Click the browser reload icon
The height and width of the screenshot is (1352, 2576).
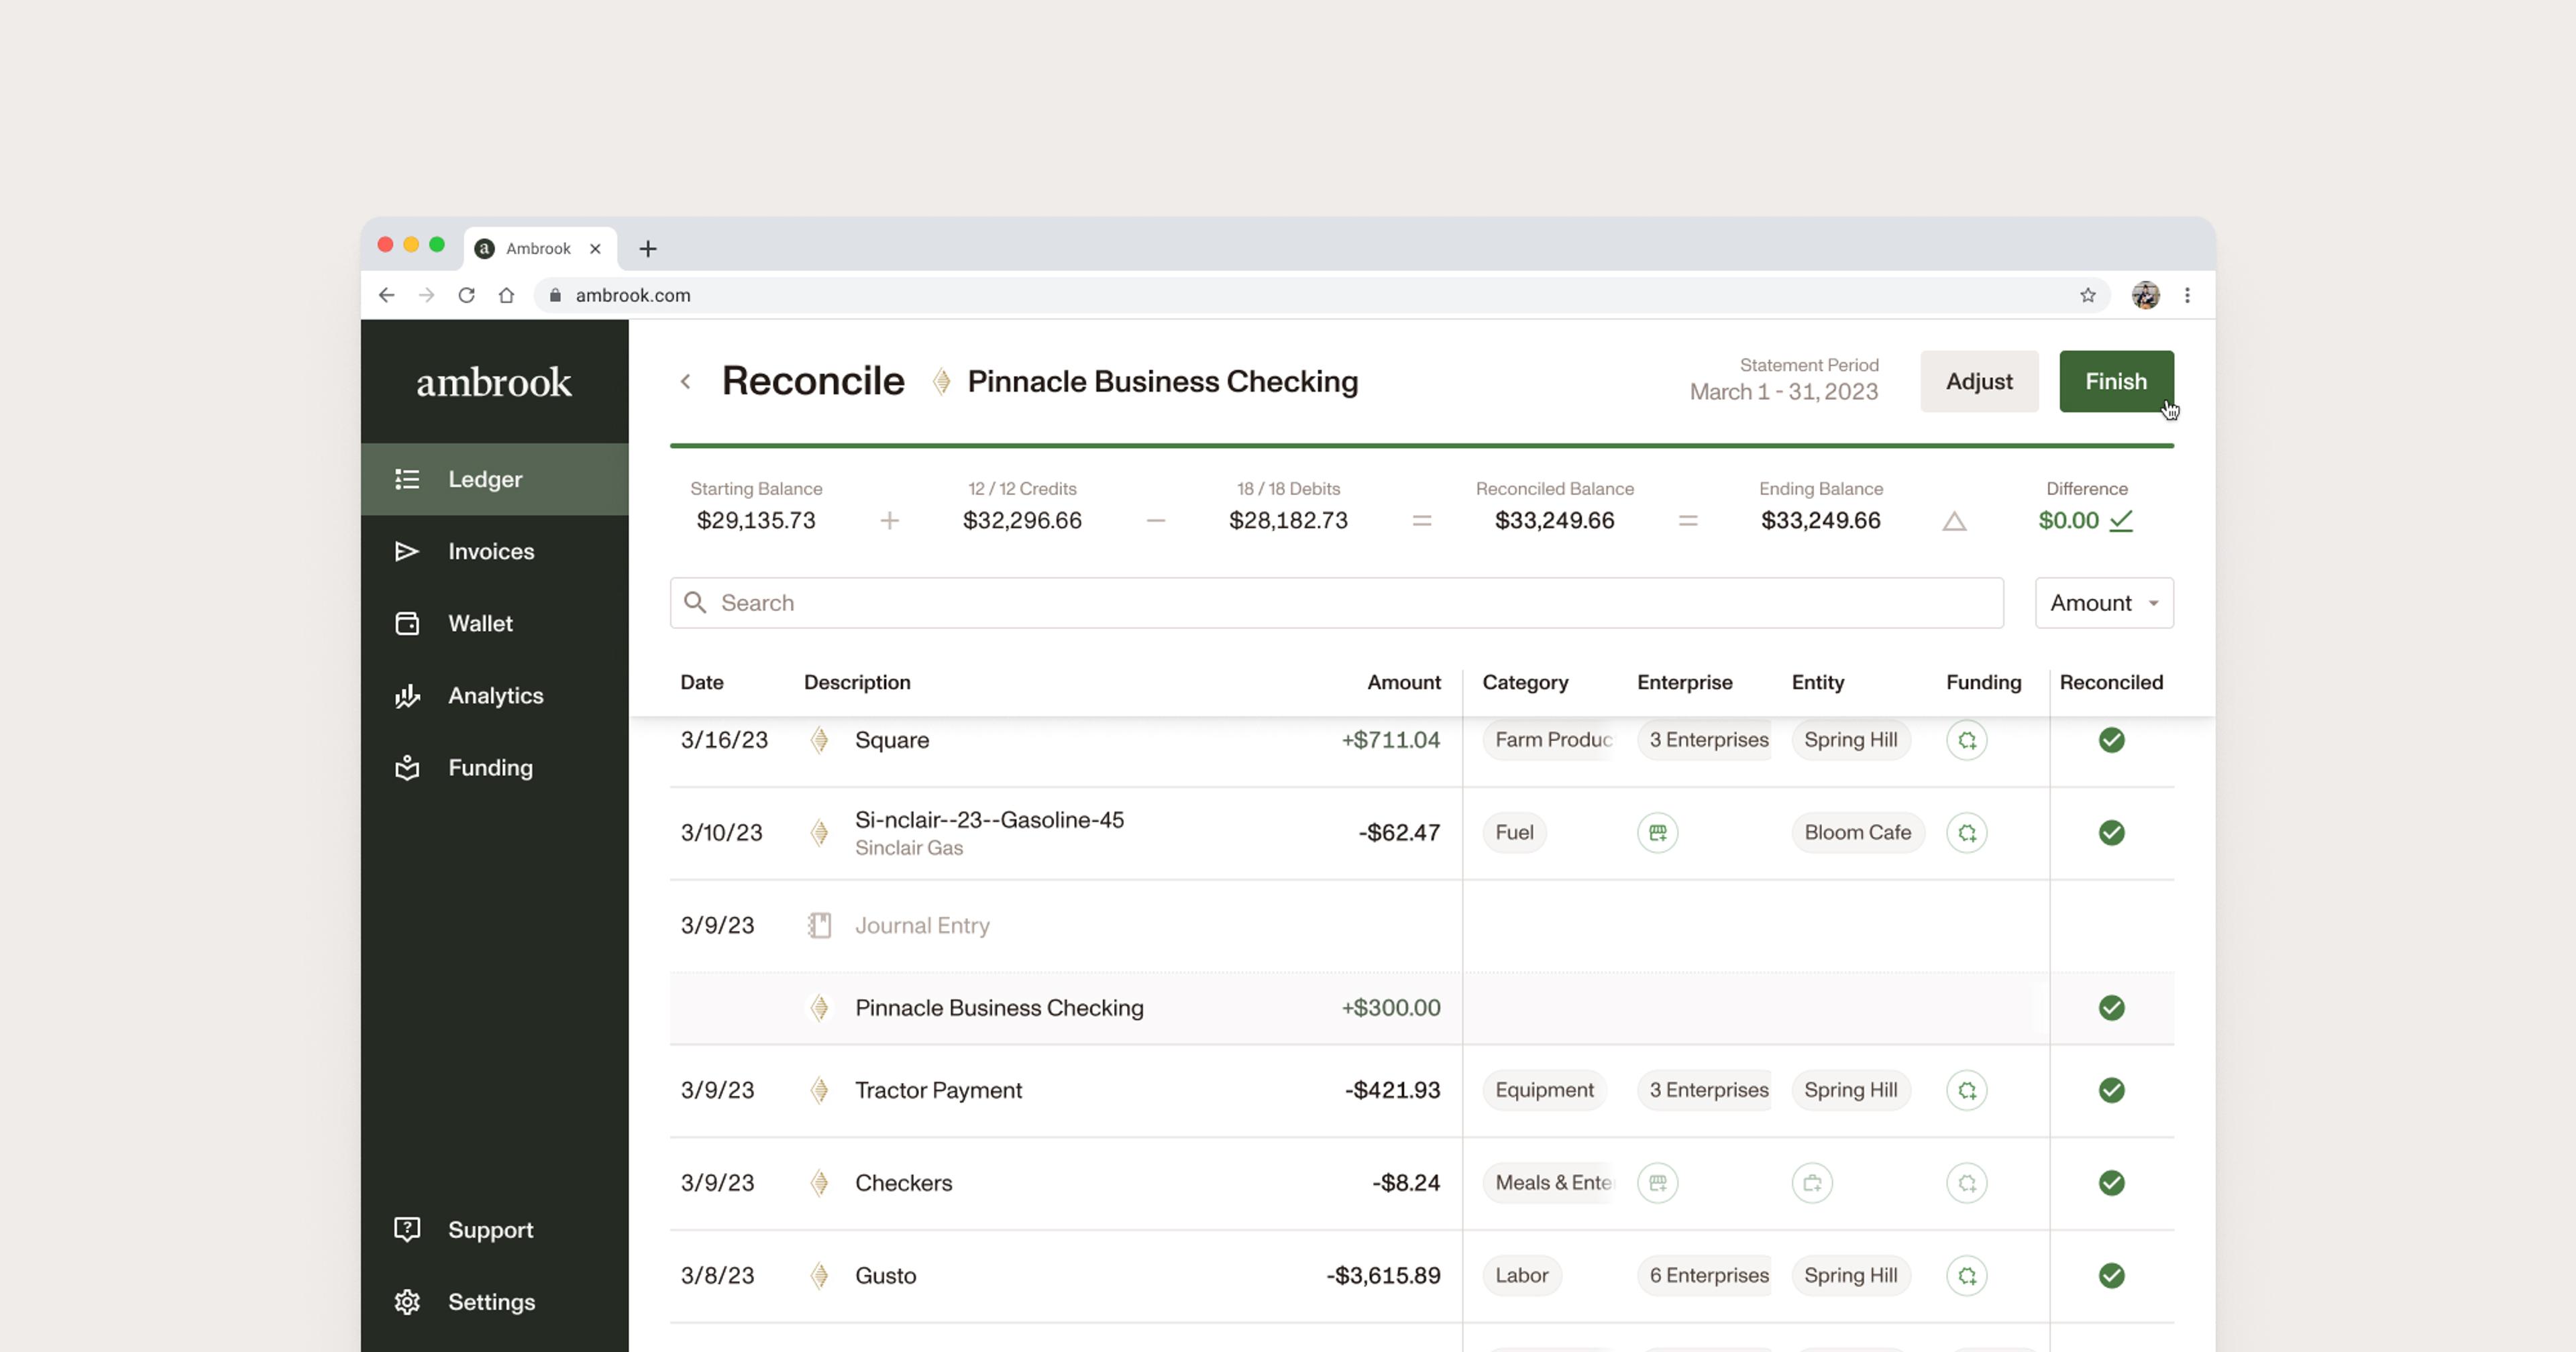pos(466,295)
